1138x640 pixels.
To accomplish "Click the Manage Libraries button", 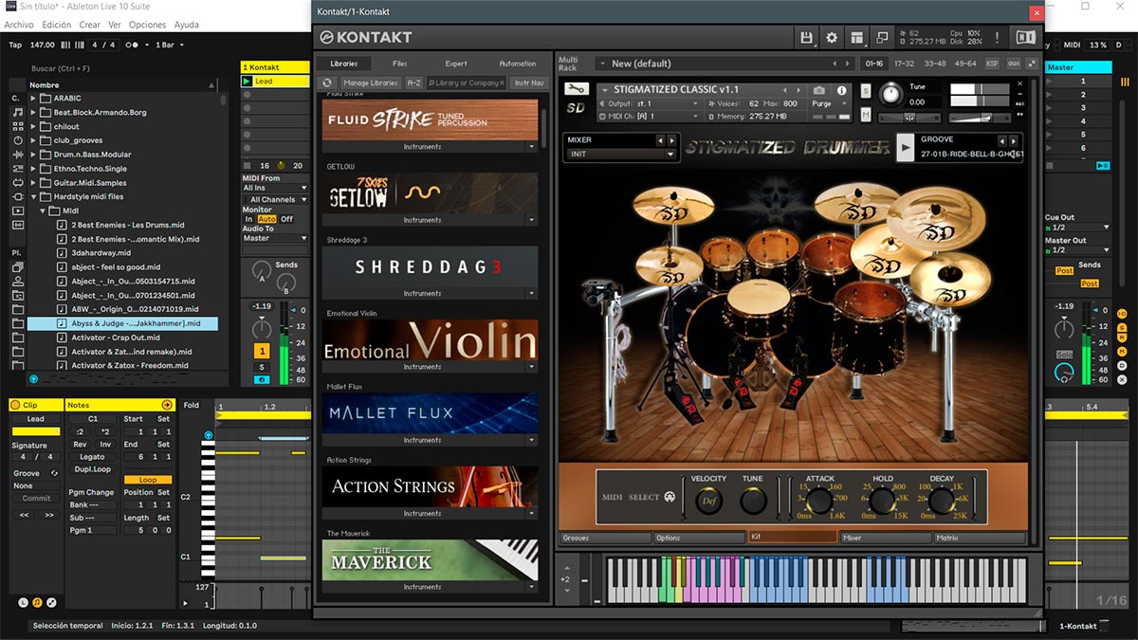I will 370,83.
